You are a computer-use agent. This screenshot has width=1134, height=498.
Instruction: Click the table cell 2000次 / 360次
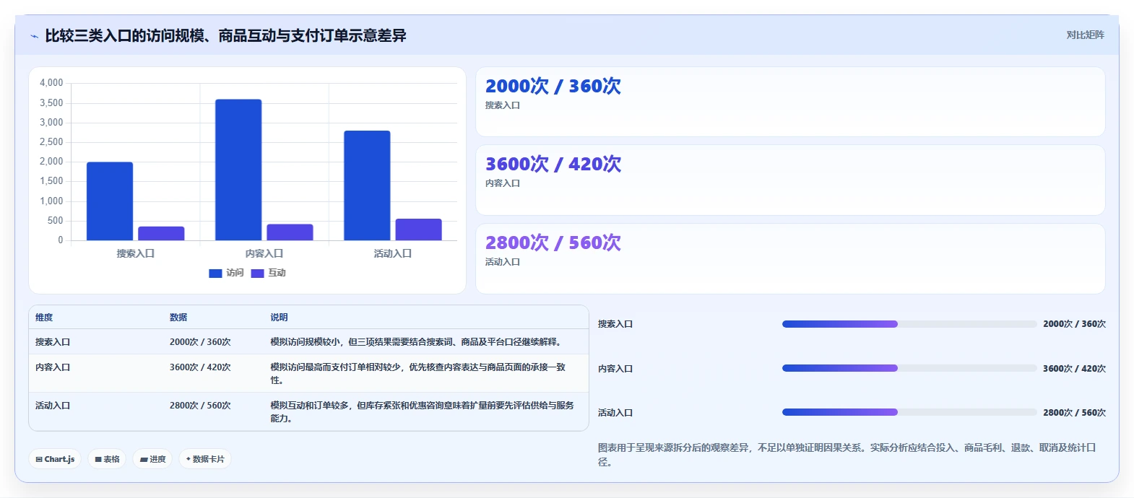(200, 342)
